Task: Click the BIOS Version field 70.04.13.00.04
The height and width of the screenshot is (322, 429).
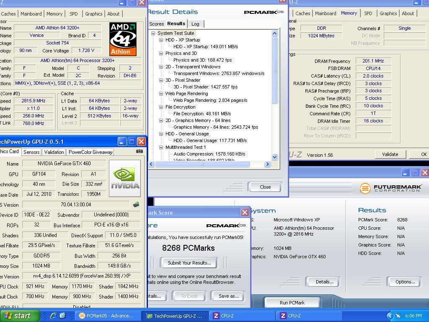Action: 76,205
